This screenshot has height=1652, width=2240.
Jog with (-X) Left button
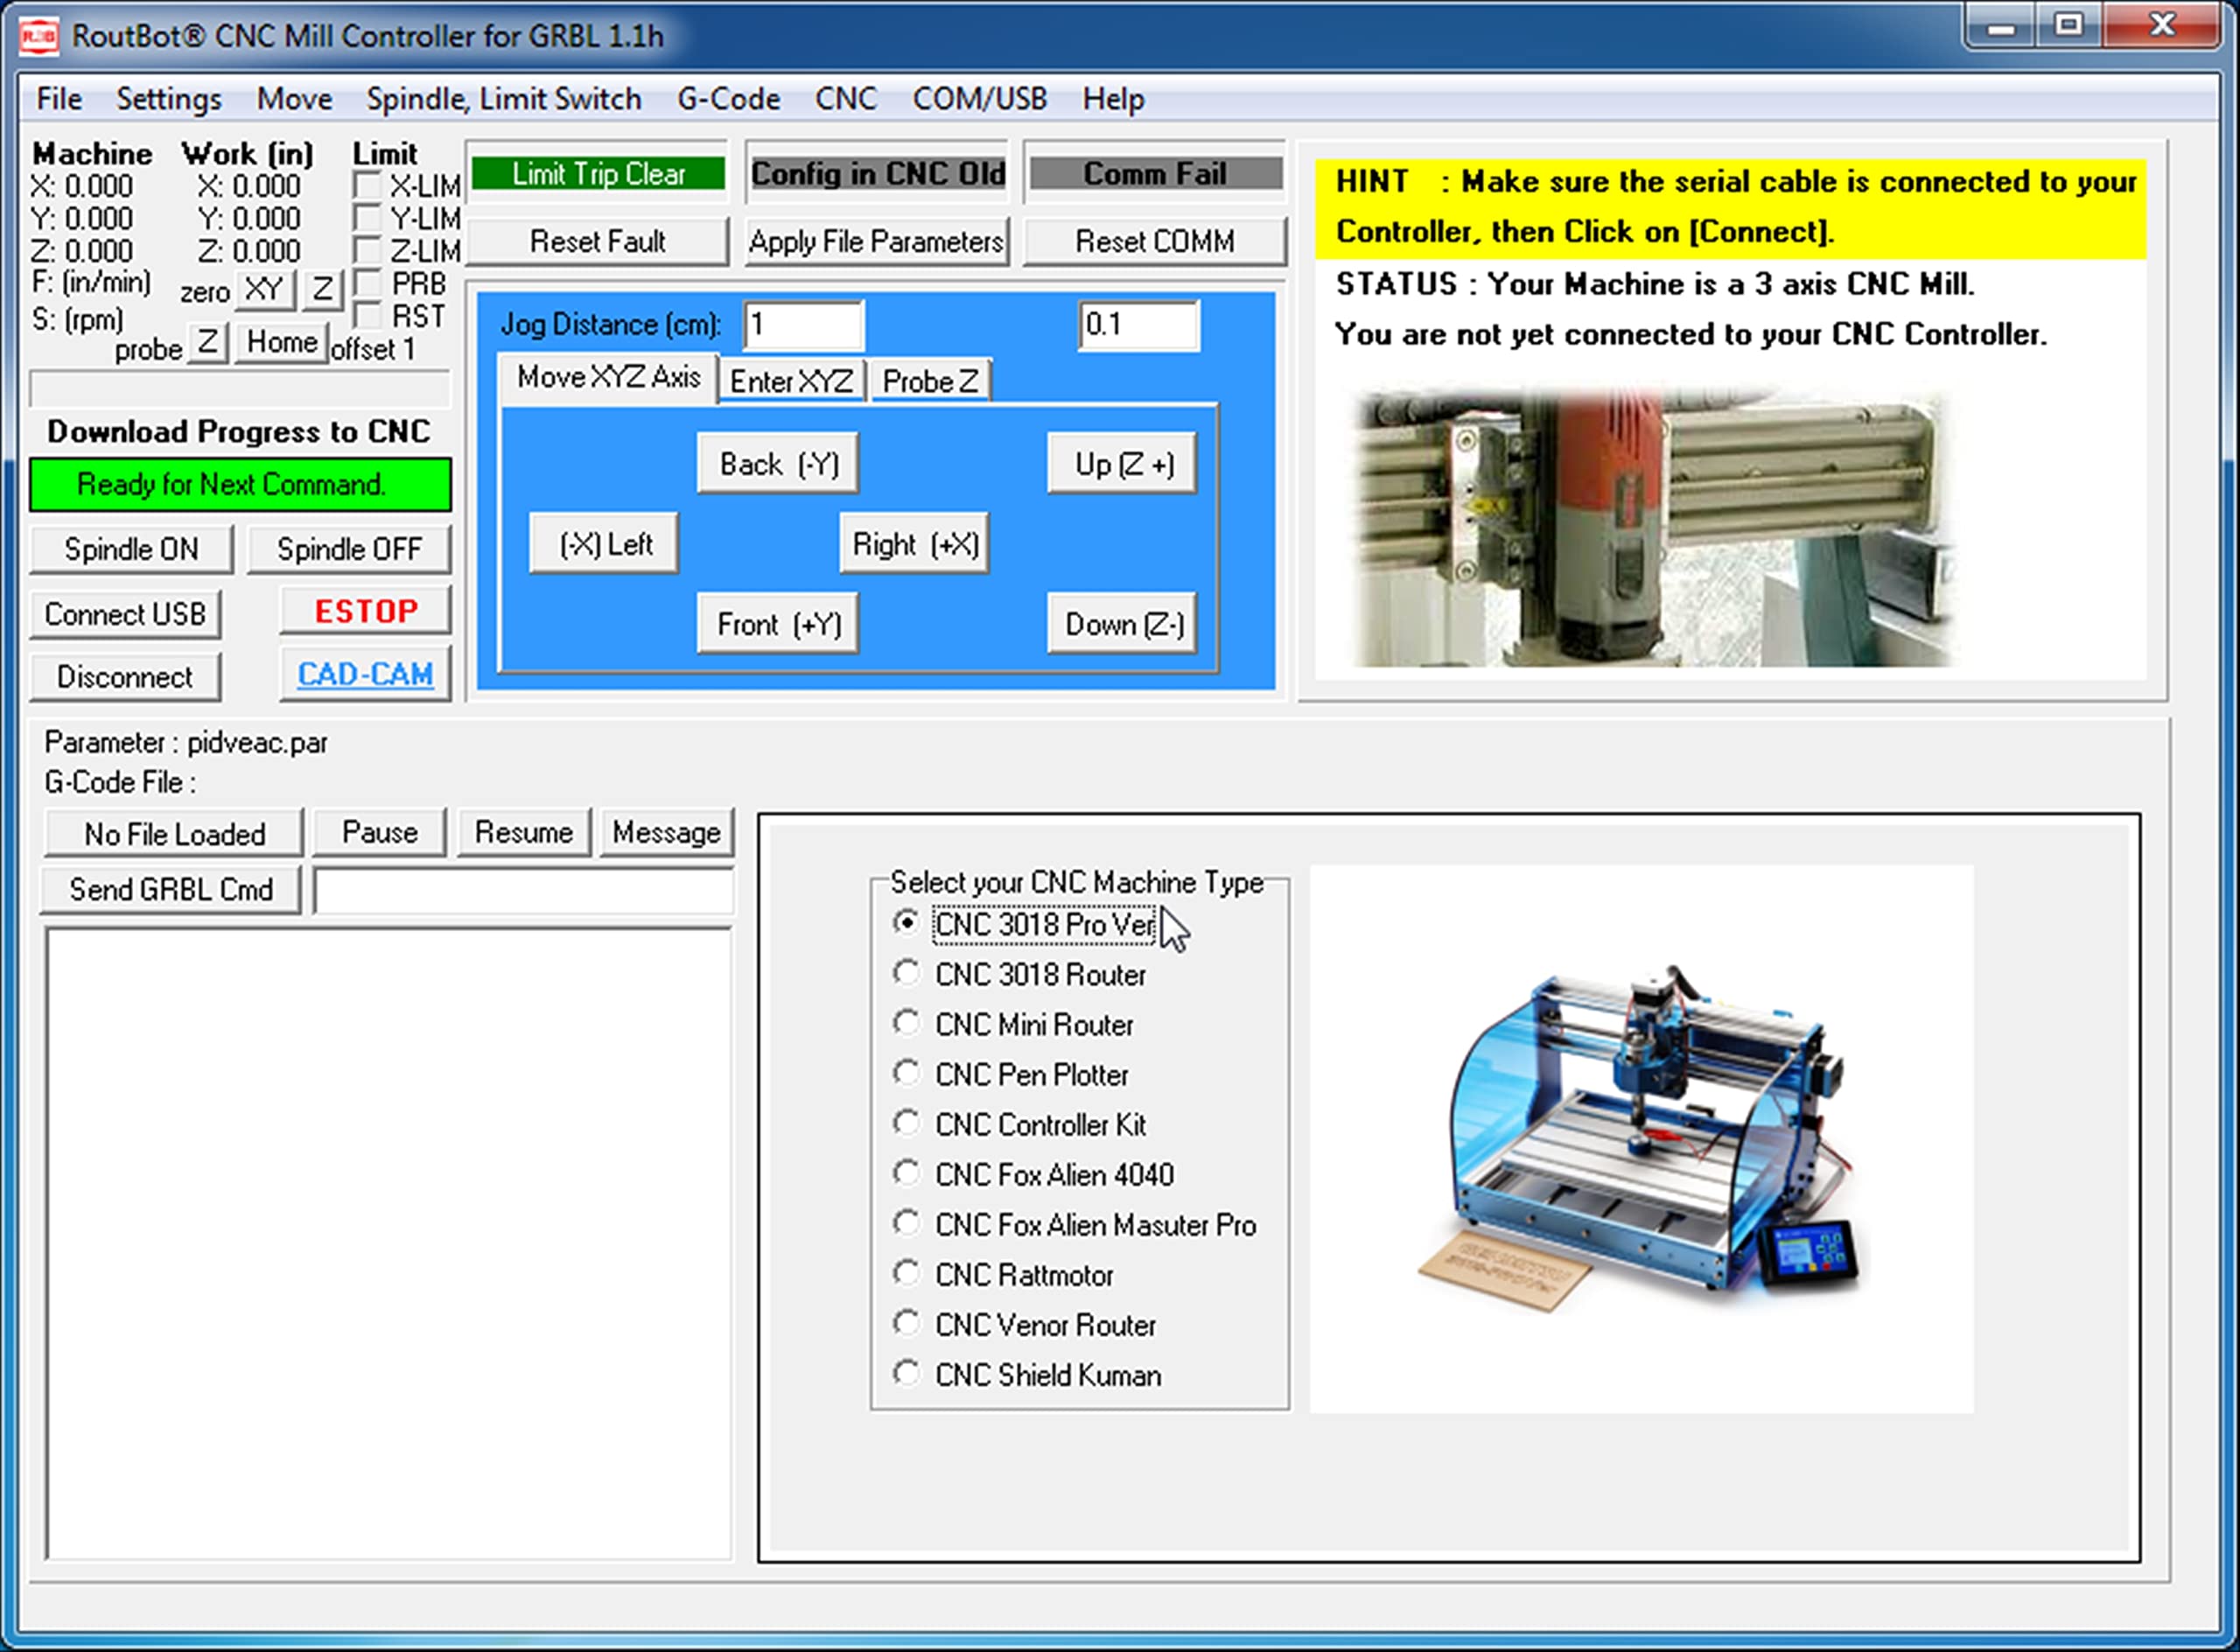point(604,544)
